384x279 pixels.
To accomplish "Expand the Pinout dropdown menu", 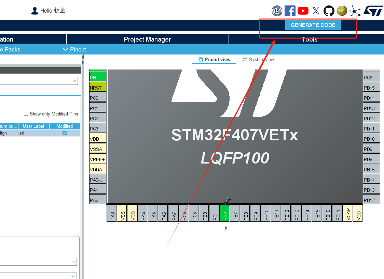I will click(x=74, y=49).
